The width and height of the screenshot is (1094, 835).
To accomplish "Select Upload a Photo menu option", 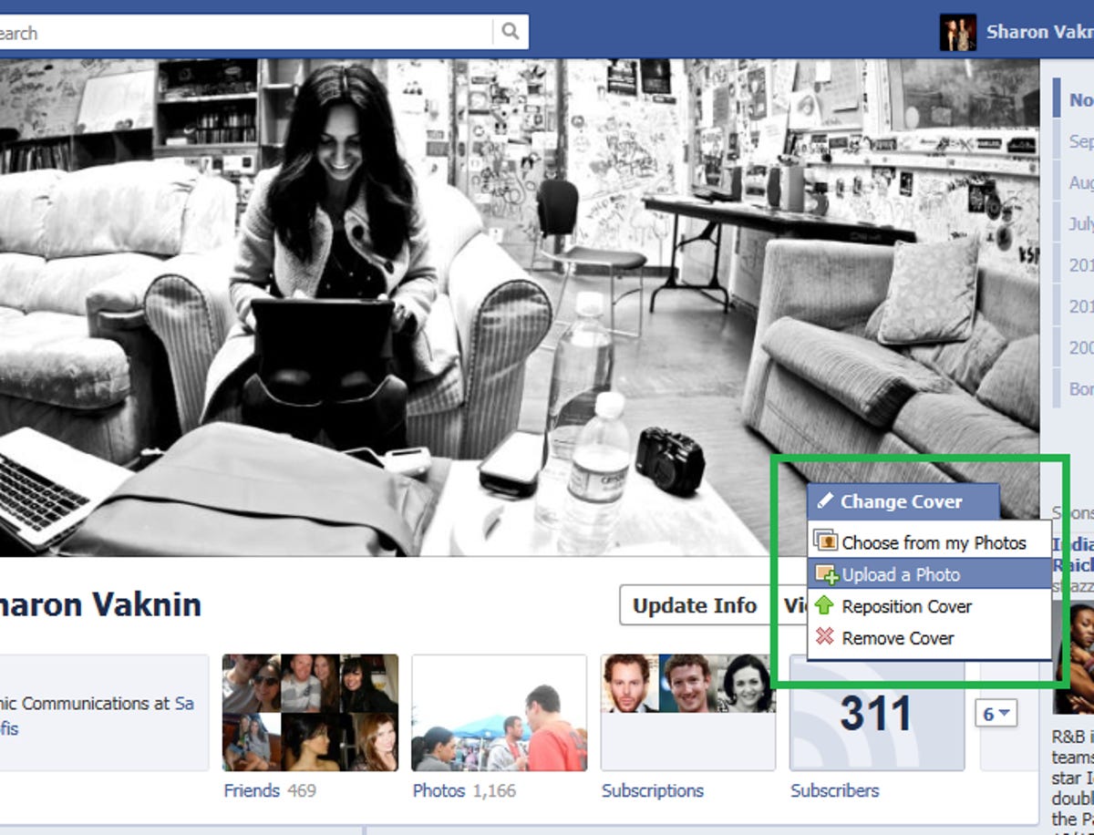I will pyautogui.click(x=901, y=574).
